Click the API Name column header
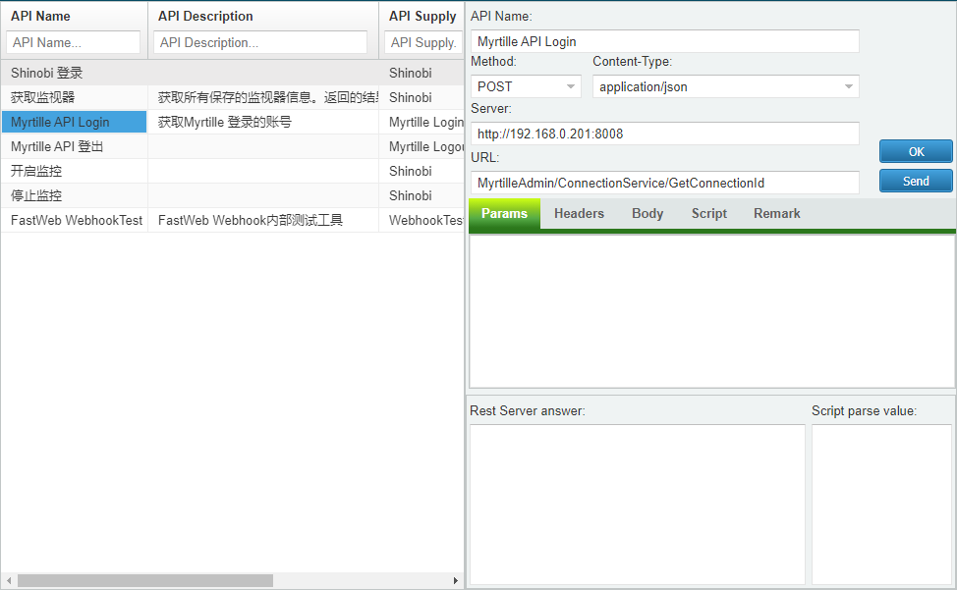Image resolution: width=957 pixels, height=590 pixels. click(40, 16)
